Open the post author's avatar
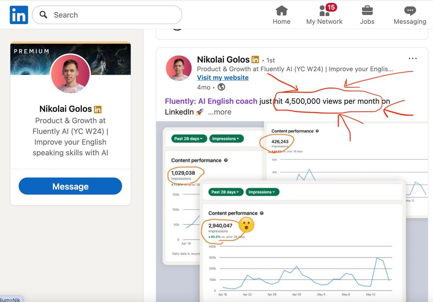This screenshot has height=302, width=433. click(x=179, y=68)
